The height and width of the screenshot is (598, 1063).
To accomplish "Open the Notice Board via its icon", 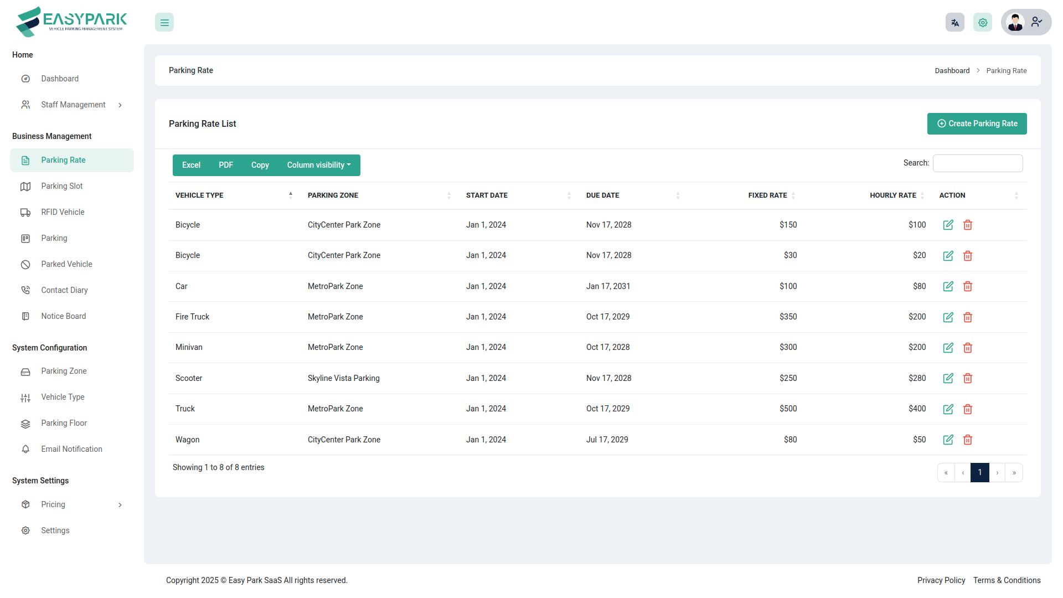I will pyautogui.click(x=25, y=316).
